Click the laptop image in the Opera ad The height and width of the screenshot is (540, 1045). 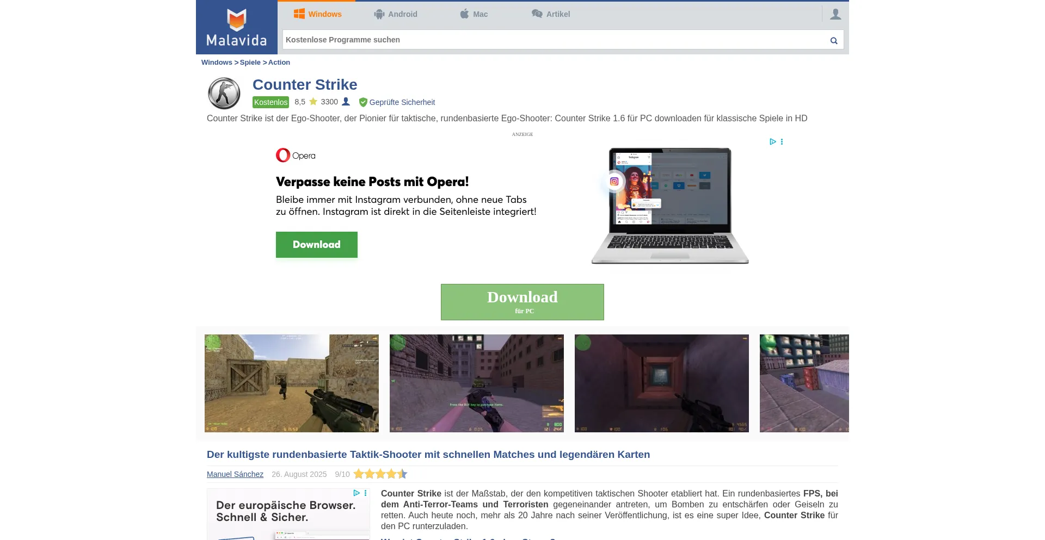pyautogui.click(x=670, y=206)
